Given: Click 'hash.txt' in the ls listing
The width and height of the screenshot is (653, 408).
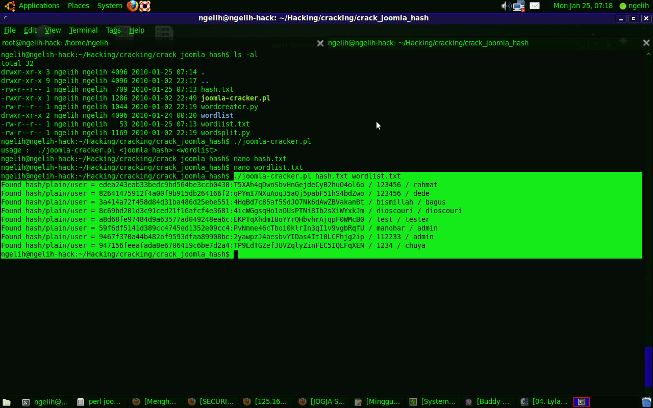Looking at the screenshot, I should (x=217, y=89).
